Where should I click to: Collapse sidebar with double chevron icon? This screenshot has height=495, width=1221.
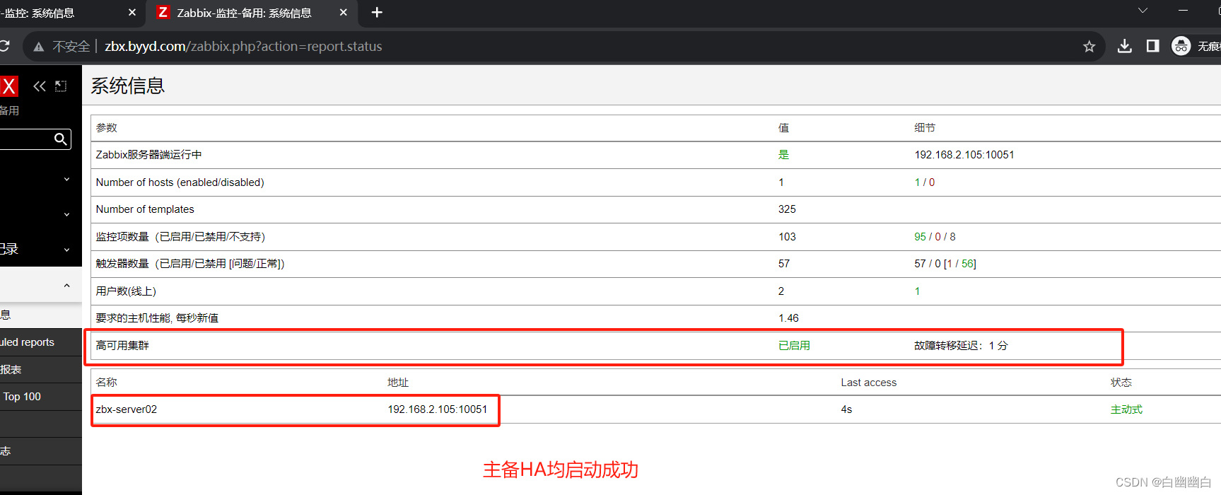40,86
